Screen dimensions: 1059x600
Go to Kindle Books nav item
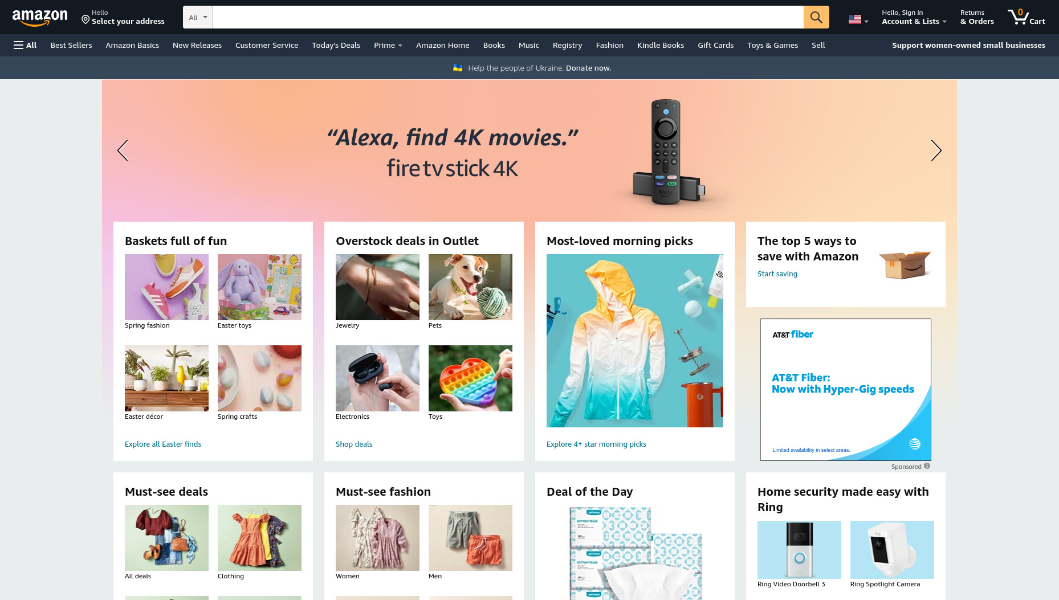pos(661,45)
